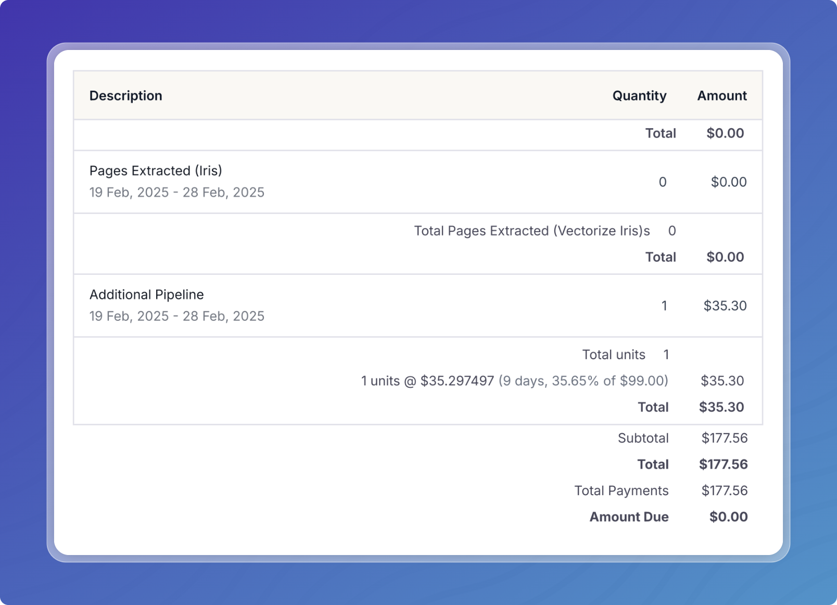
Task: Select the Pages Extracted (Iris) line item
Action: click(x=418, y=182)
